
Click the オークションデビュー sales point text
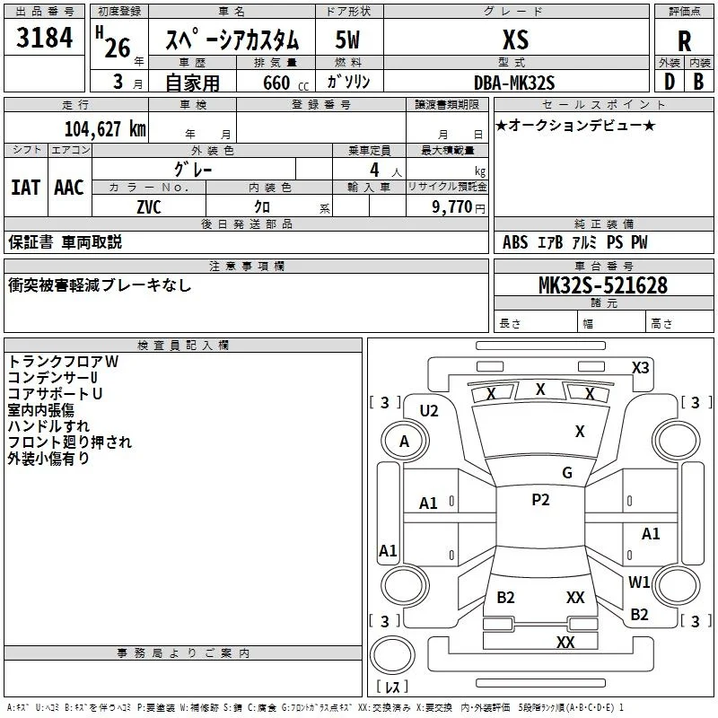point(576,125)
